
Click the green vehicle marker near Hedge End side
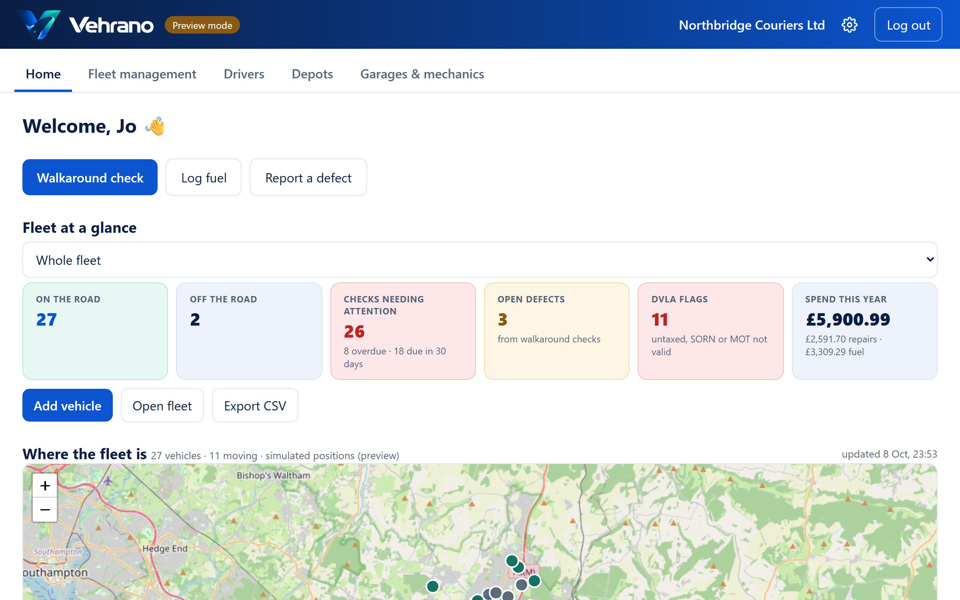click(433, 586)
